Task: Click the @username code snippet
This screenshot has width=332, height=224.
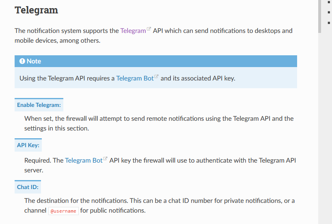Action: [x=63, y=211]
